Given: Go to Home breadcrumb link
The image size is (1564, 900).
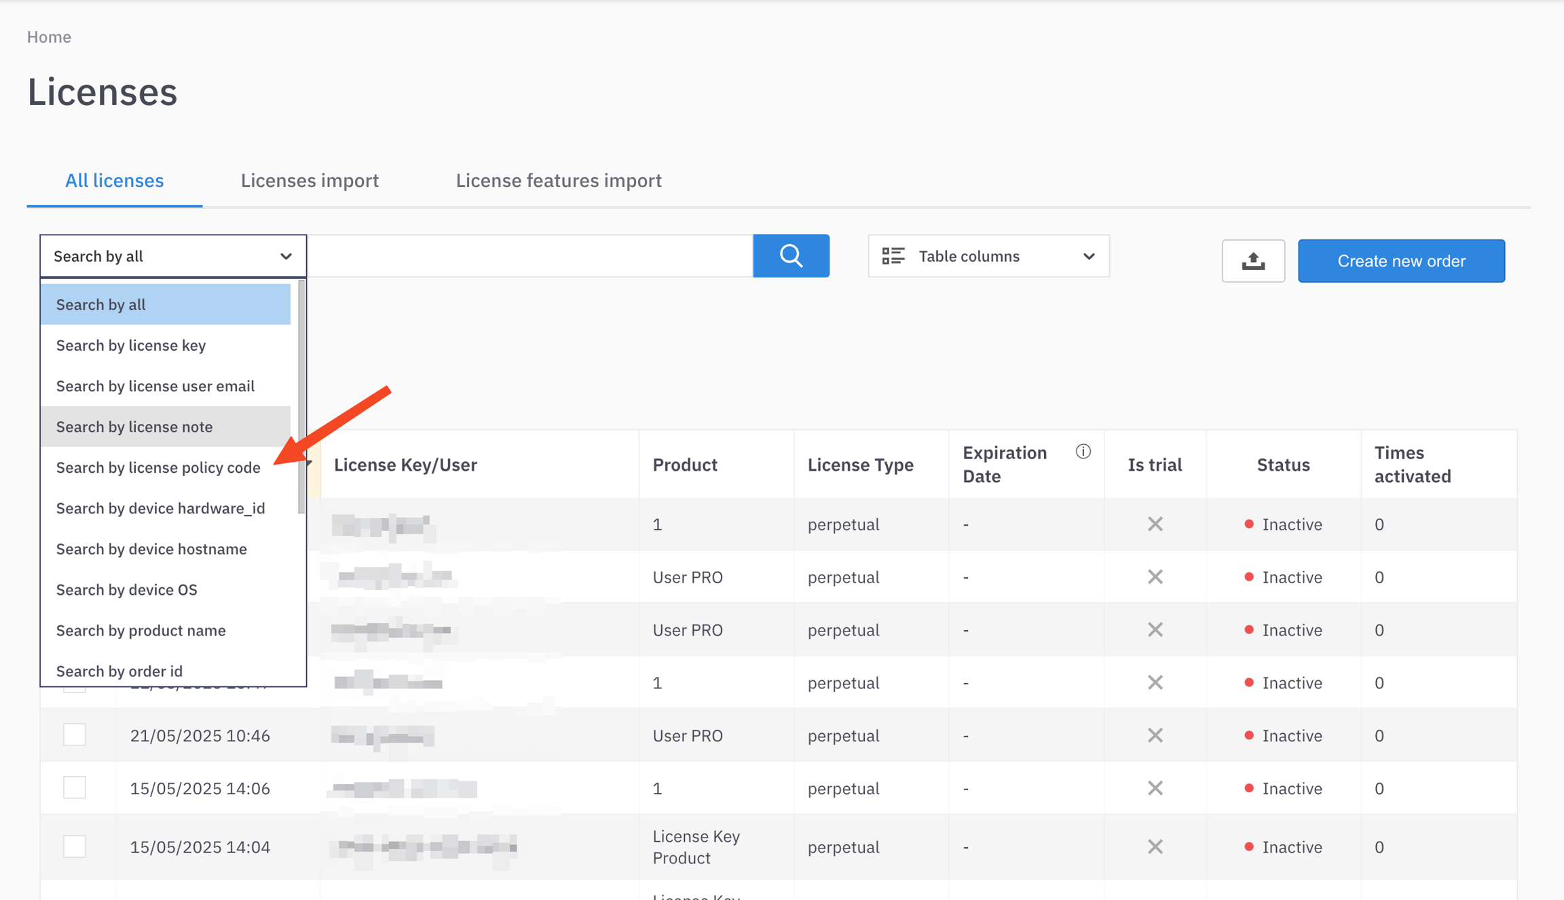Looking at the screenshot, I should 49,37.
